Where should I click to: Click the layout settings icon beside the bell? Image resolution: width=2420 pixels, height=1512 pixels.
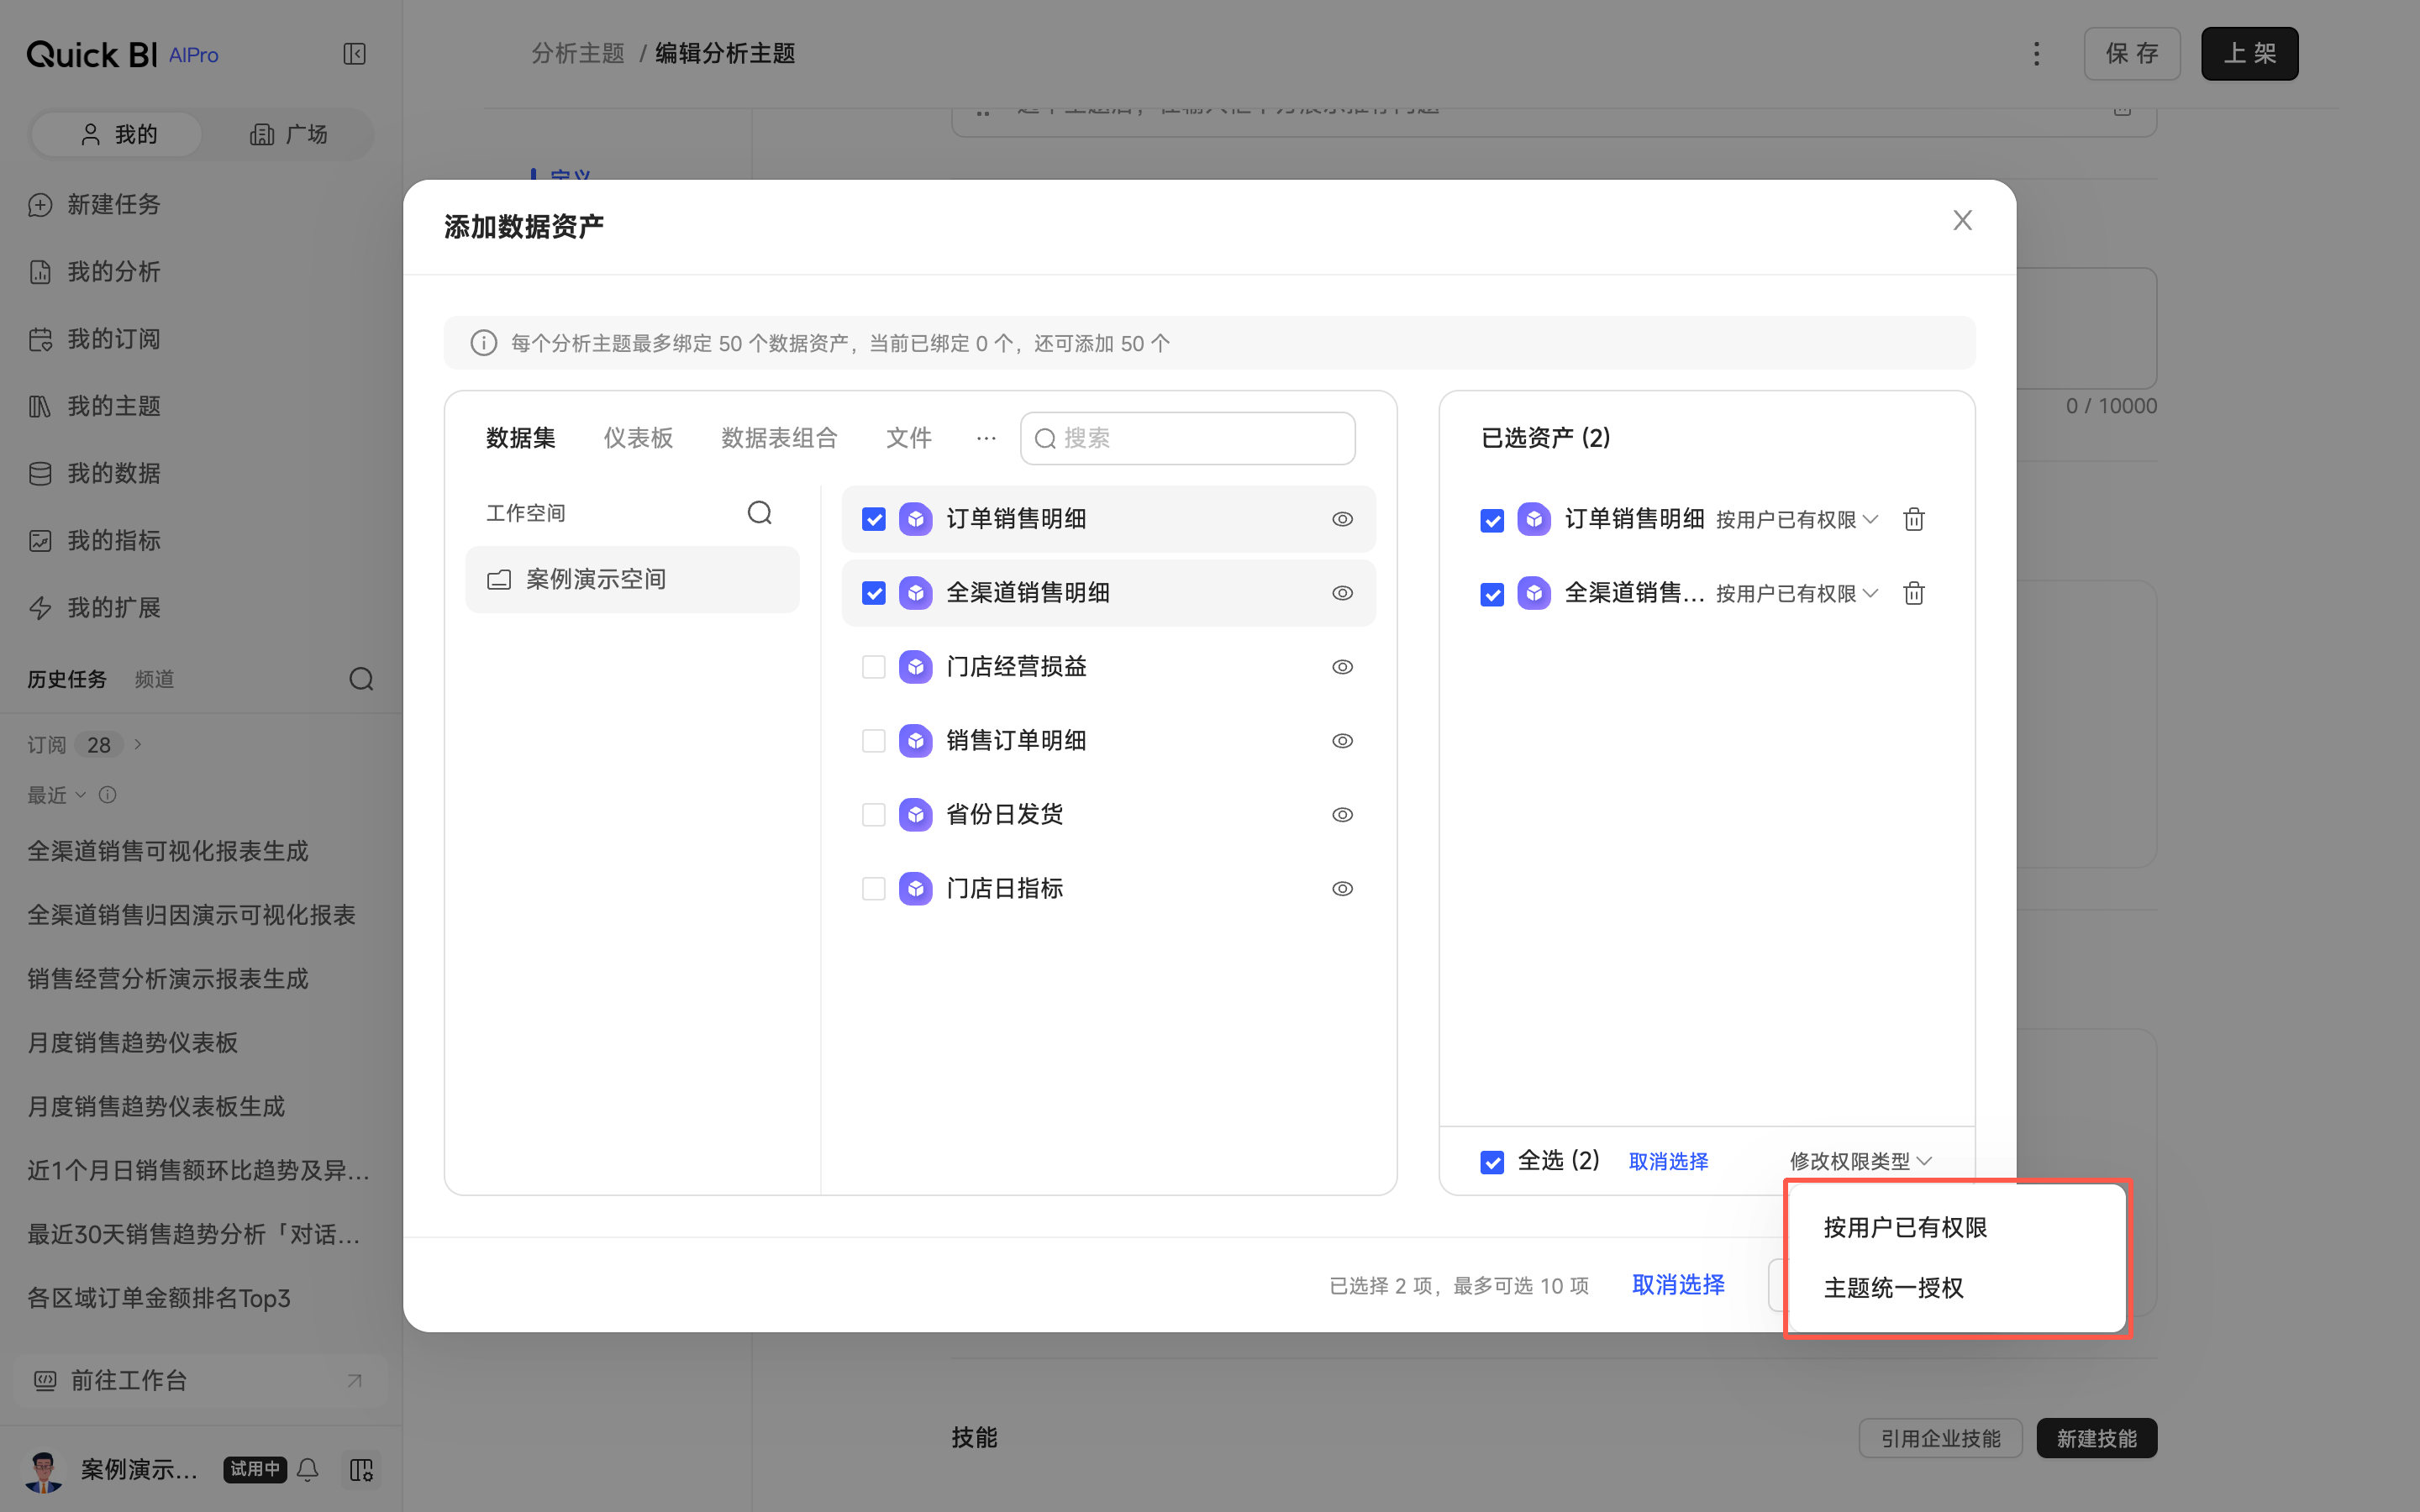point(361,1469)
